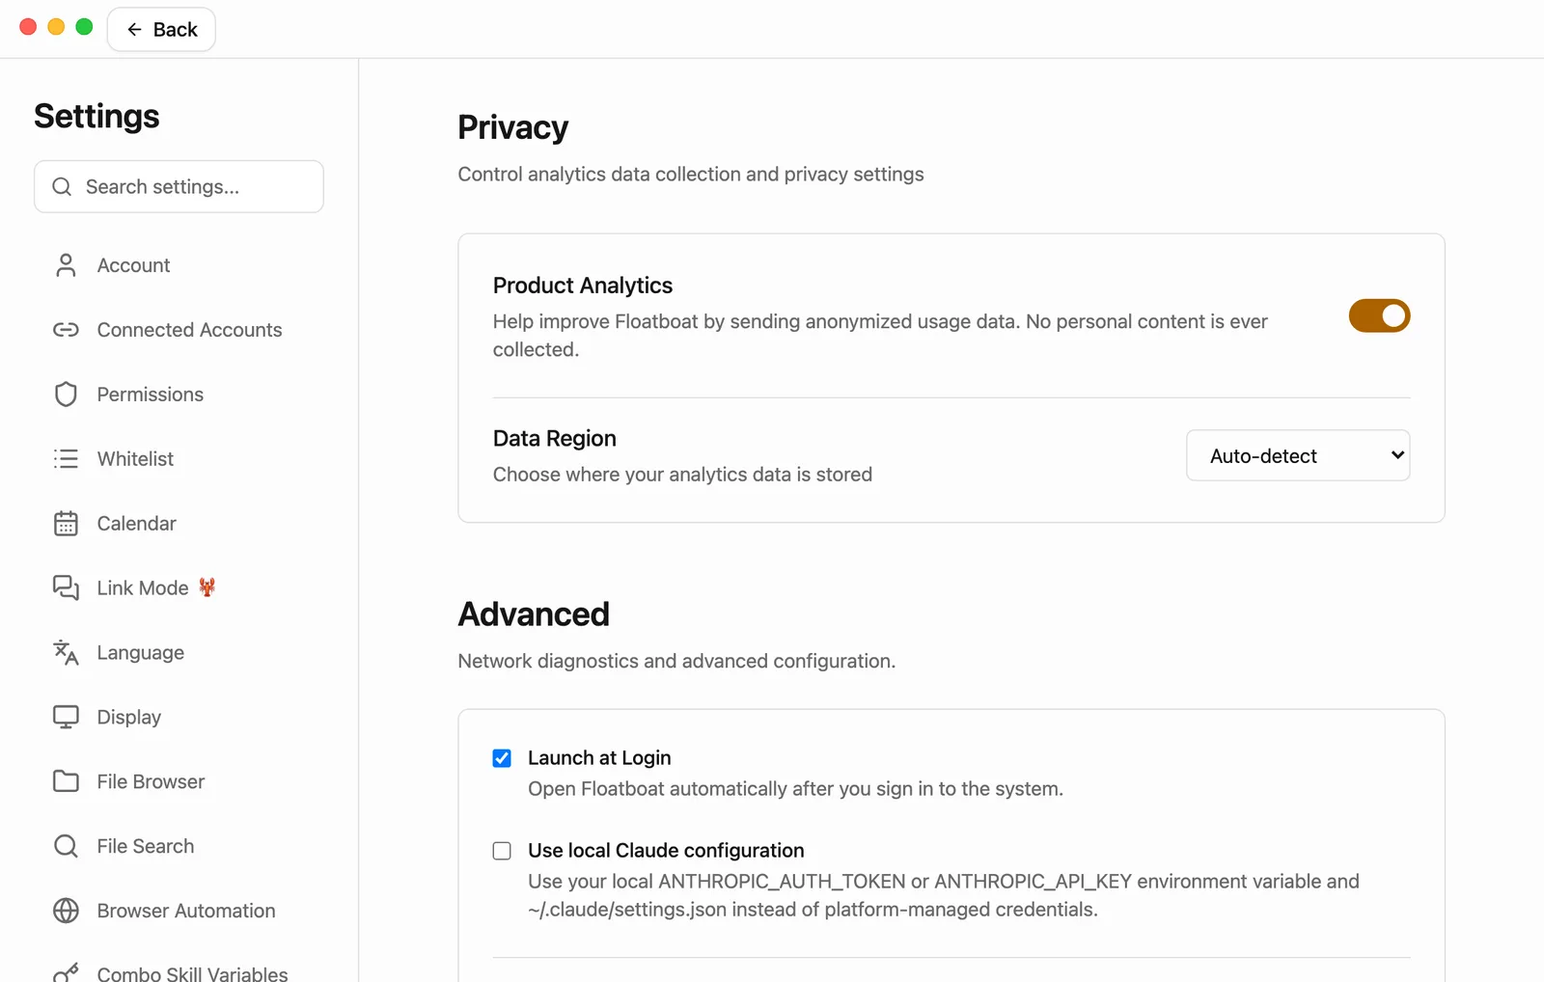
Task: Click the Connected Accounts link icon
Action: point(66,330)
